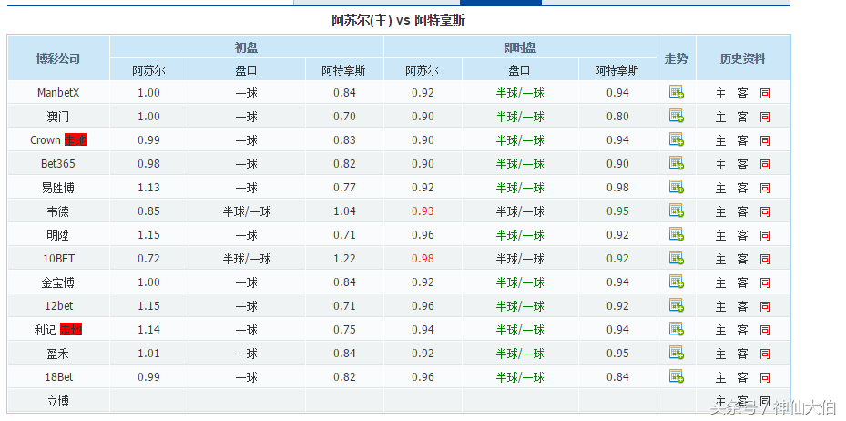Image resolution: width=846 pixels, height=421 pixels.
Task: Open trend chart icon for 易胜博 row
Action: click(x=676, y=188)
